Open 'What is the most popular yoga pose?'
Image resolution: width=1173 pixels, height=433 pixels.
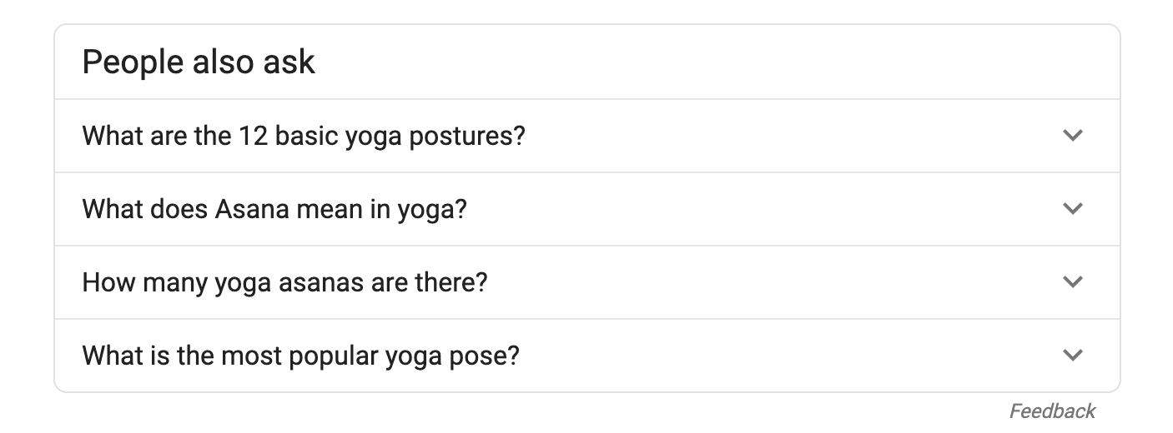tap(586, 356)
